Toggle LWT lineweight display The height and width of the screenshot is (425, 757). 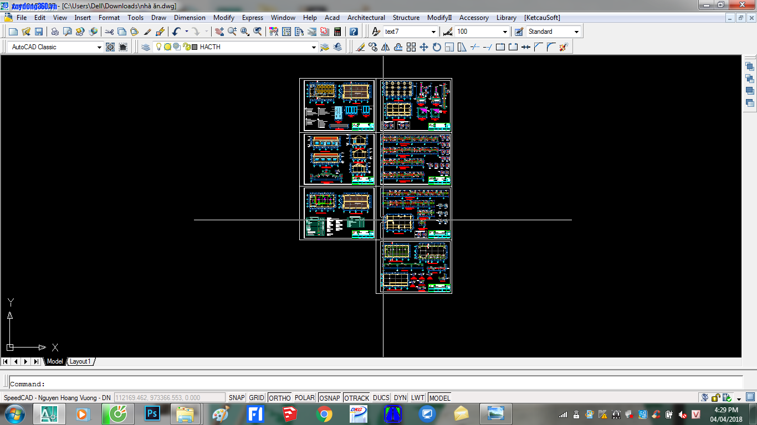tap(418, 397)
